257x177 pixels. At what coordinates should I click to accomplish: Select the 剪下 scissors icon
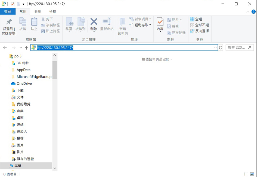coord(43,19)
